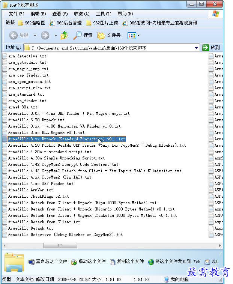The width and height of the screenshot is (233, 284).
Task: Open the address bar dropdown arrow
Action: tap(196, 48)
